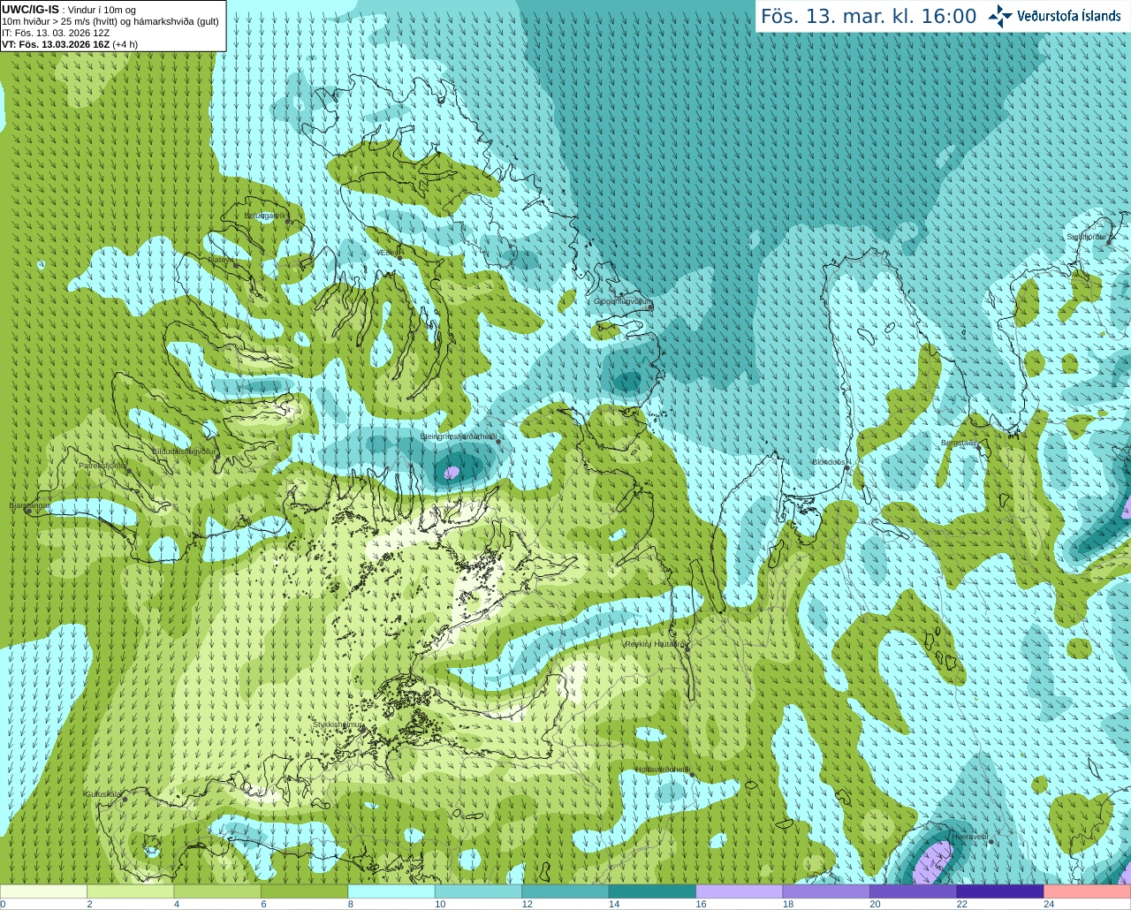Click the legend tick label '24'
This screenshot has height=910, width=1131.
coord(1049,904)
